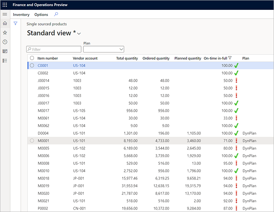
Task: Expand the Standard view selector chevron
Action: coord(79,33)
